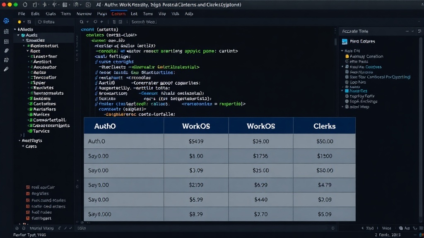Collapse the Bodencetaet tree node
424x238 pixels.
tap(24, 46)
